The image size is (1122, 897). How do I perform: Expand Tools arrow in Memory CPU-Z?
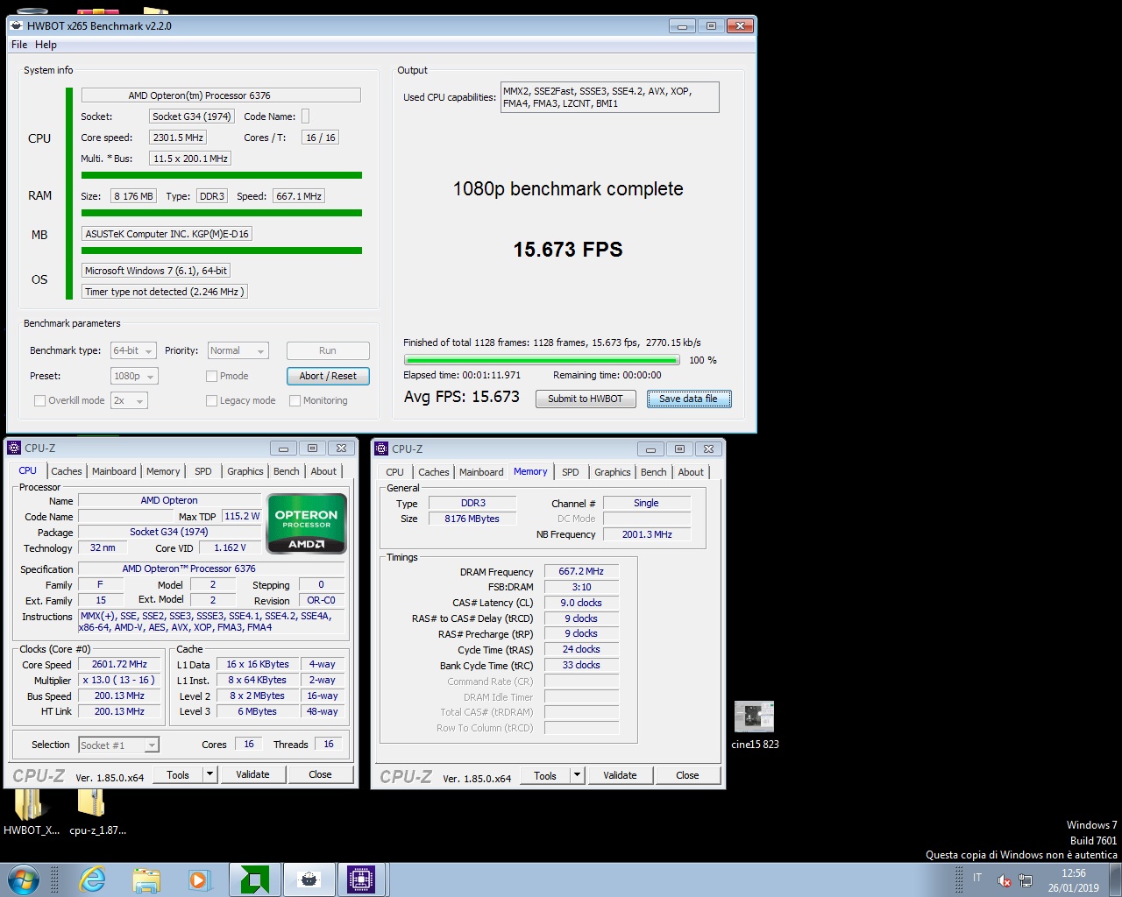tap(577, 775)
